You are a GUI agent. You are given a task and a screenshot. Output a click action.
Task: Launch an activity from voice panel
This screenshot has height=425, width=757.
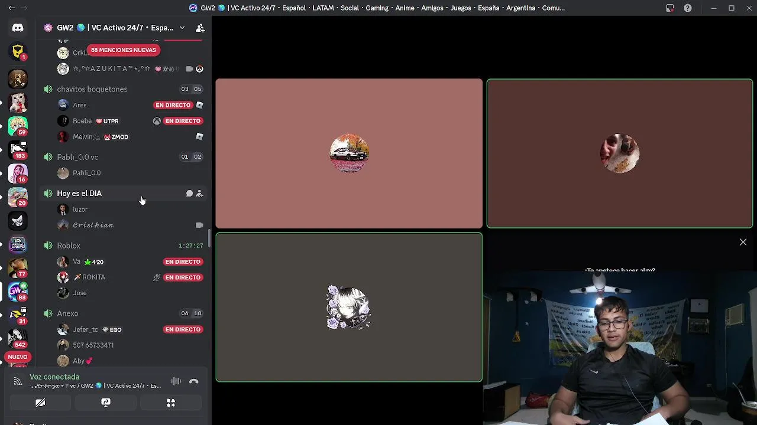point(171,403)
